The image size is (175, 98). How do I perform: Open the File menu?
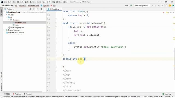pos(5,2)
